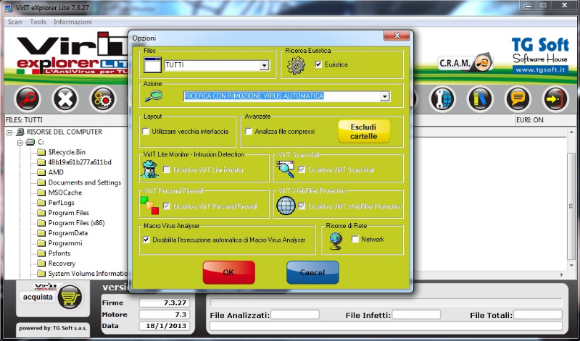Click the red scan key toolbar icon

(28, 98)
